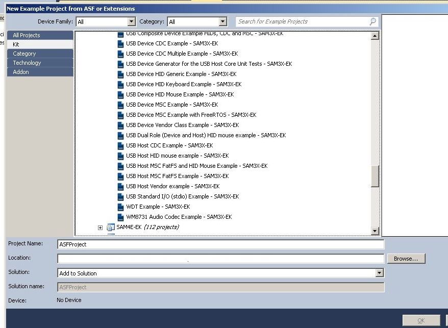Screen dimensions: 448x328
Task: Select USB Device HID Mouse Example row
Action: [180, 94]
